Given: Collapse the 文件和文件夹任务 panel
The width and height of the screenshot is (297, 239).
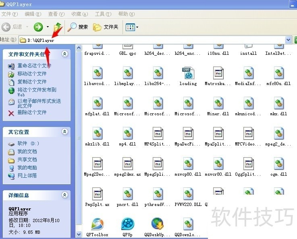Looking at the screenshot, I should pyautogui.click(x=64, y=54).
